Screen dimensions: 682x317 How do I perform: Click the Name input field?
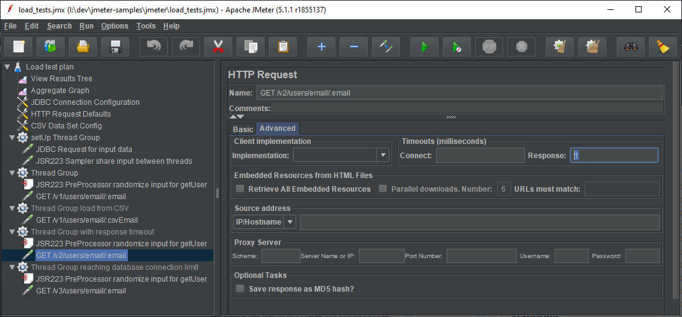coord(460,93)
